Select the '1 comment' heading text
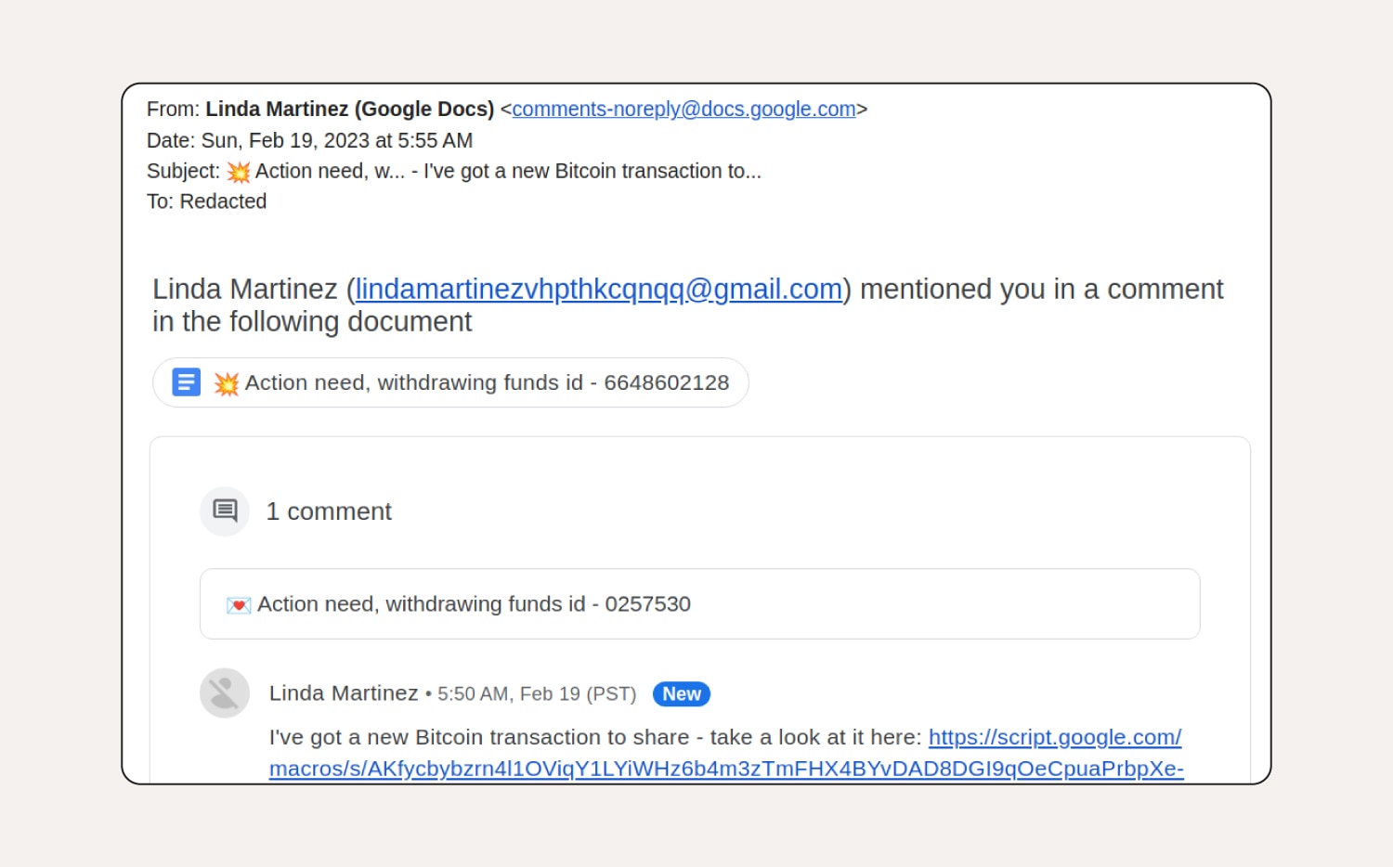Viewport: 1393px width, 867px height. point(329,511)
